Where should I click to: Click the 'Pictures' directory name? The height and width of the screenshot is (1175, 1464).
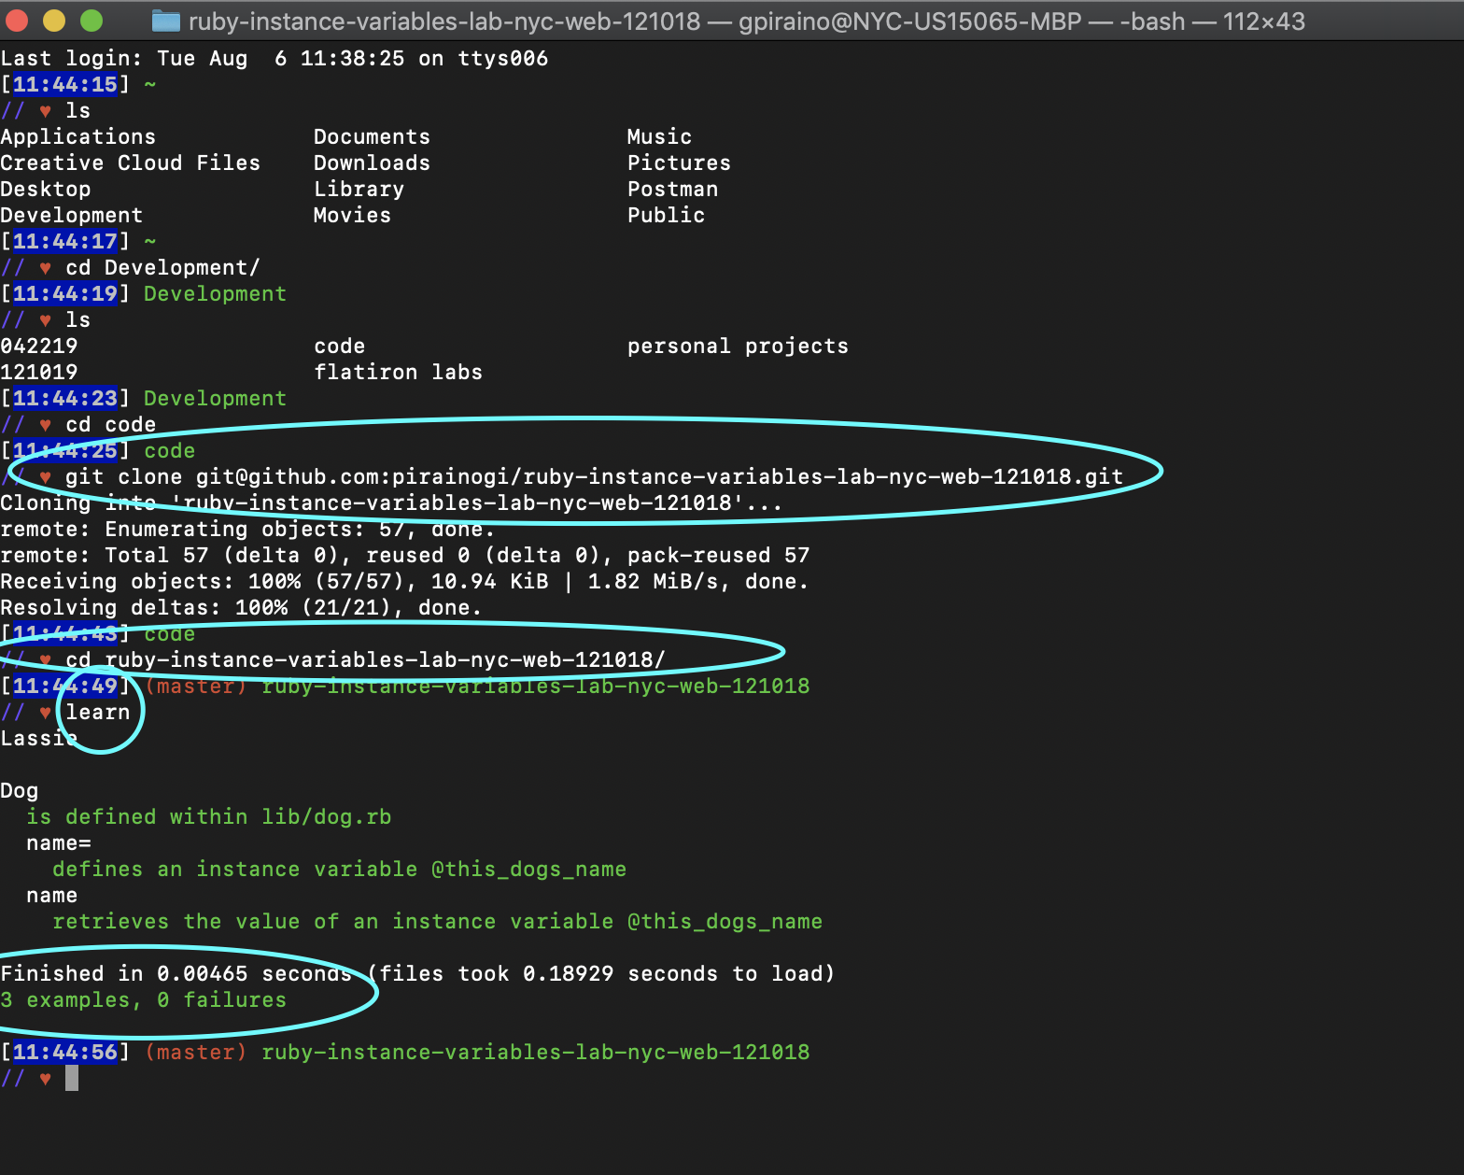(x=680, y=163)
